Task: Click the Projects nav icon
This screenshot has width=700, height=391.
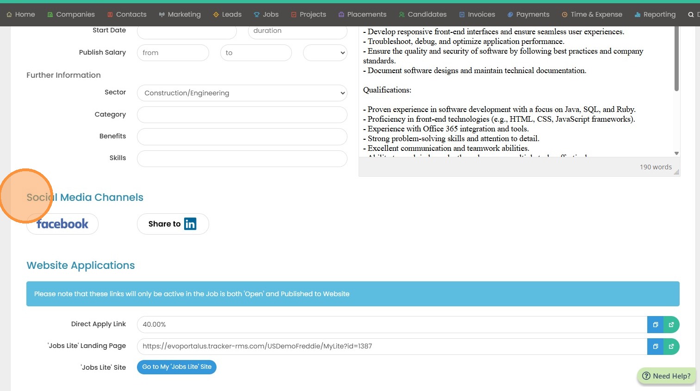Action: click(x=294, y=15)
